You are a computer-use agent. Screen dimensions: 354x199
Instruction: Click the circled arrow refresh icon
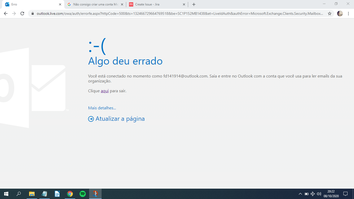91,119
